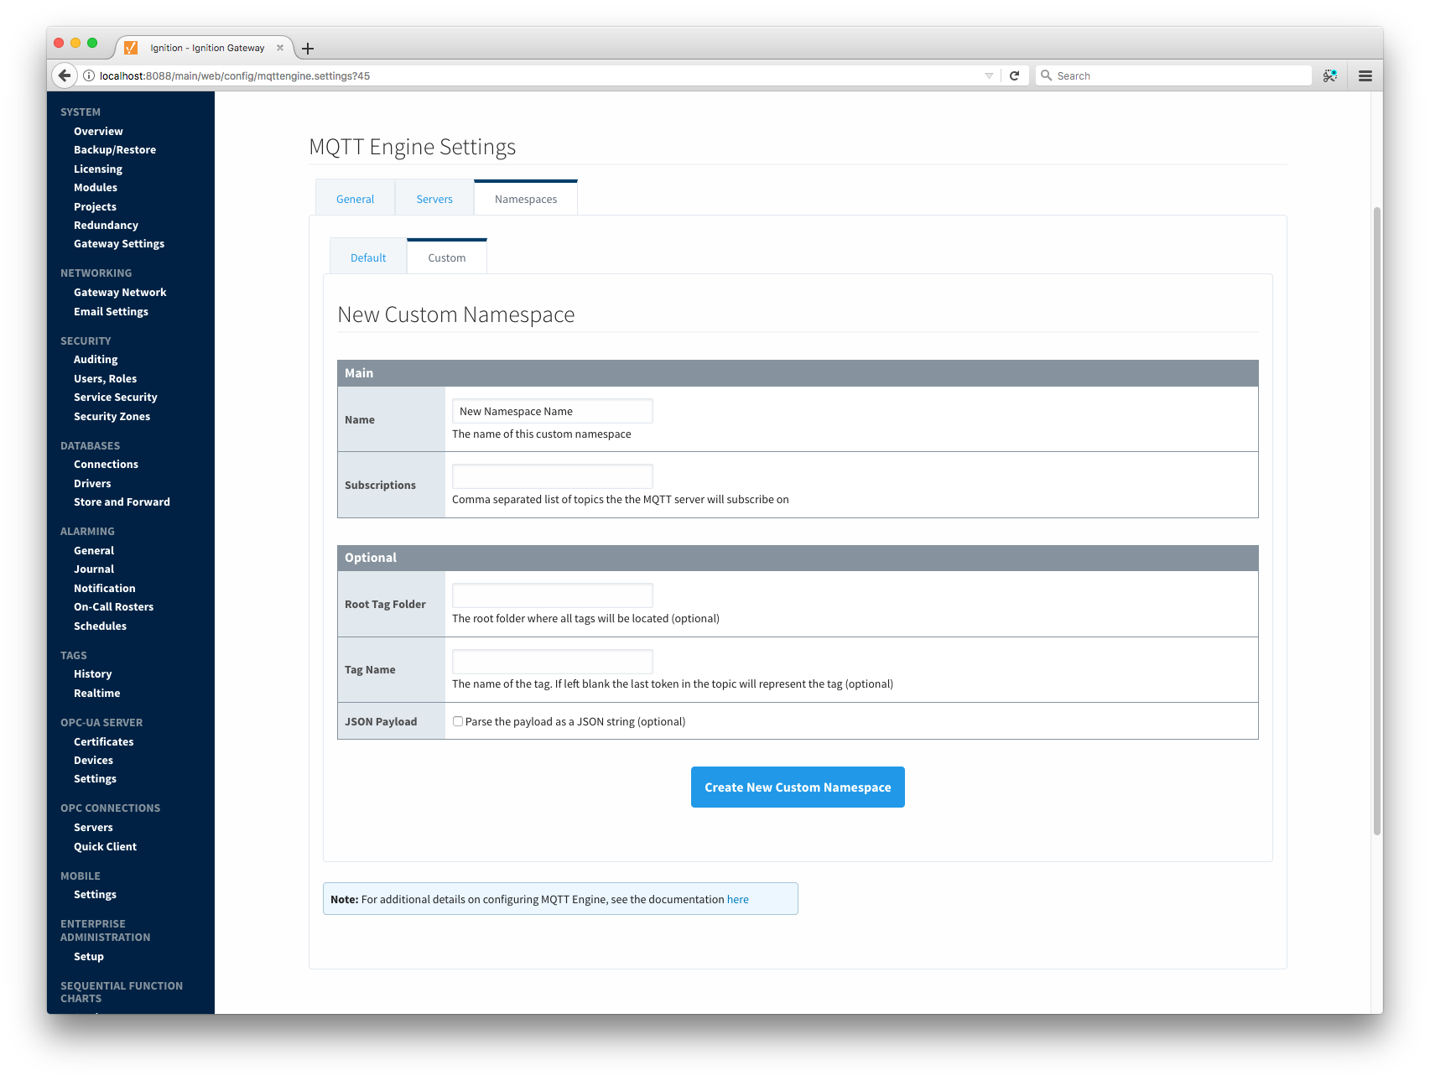Viewport: 1430px width, 1081px height.
Task: Switch to the General tab
Action: point(356,199)
